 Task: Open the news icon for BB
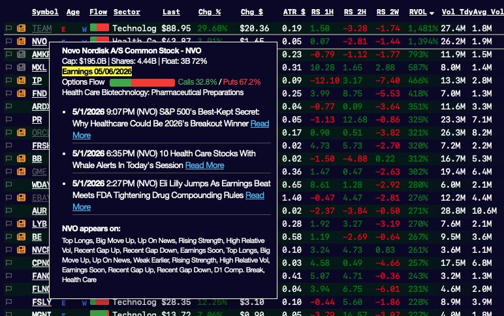21,158
